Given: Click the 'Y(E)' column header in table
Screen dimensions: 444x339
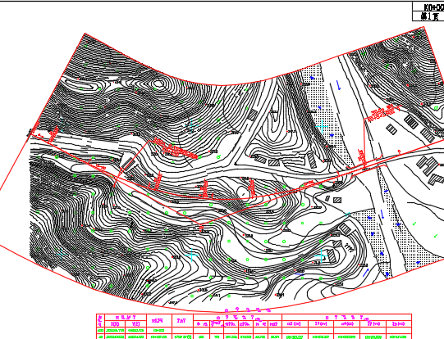Looking at the screenshot, I should tap(136, 324).
